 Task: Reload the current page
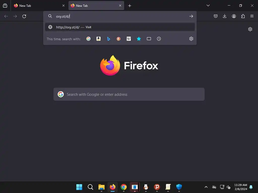(x=24, y=16)
